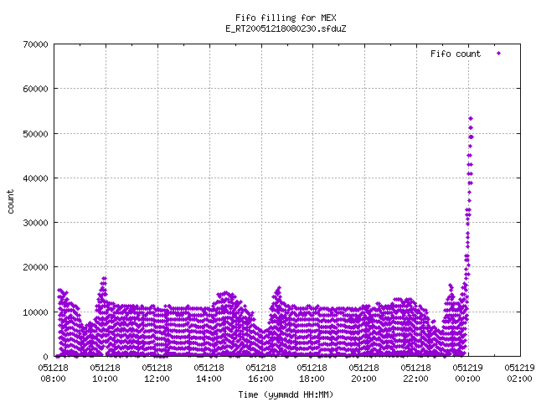Click the y-axis tick value 60000
This screenshot has height=402, width=536.
[x=35, y=89]
